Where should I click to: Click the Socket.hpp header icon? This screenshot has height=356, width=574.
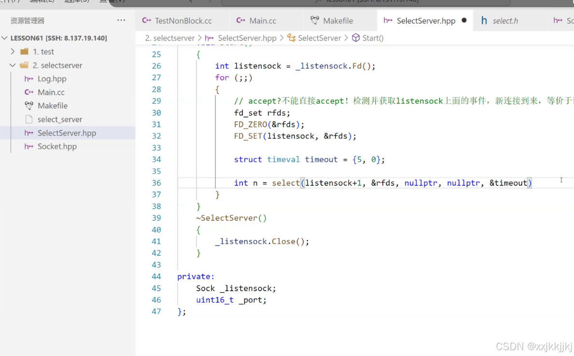pos(29,146)
